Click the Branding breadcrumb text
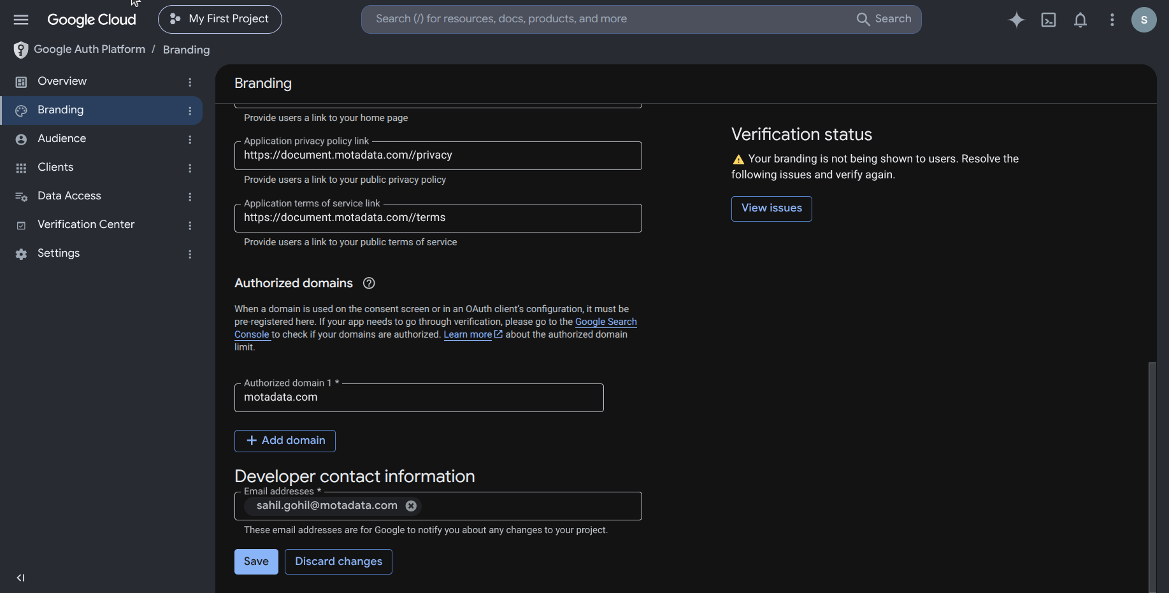The height and width of the screenshot is (593, 1169). point(186,50)
